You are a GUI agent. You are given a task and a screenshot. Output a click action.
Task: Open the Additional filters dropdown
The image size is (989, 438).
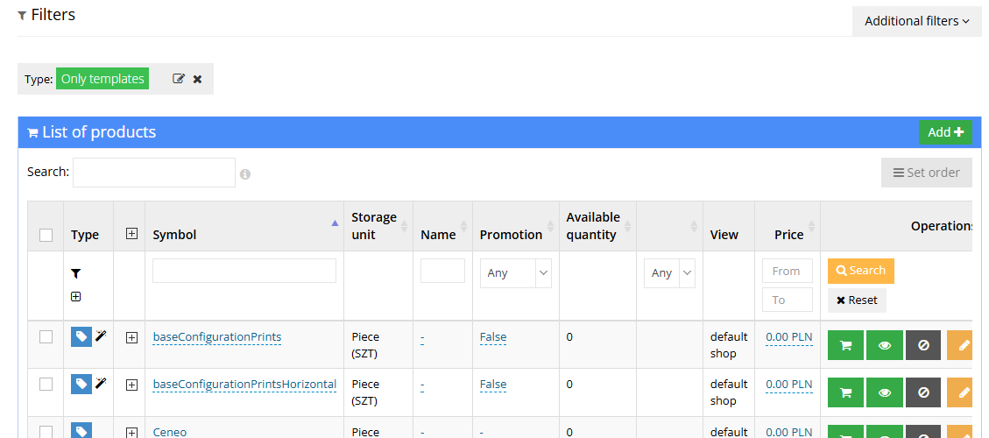pyautogui.click(x=916, y=21)
